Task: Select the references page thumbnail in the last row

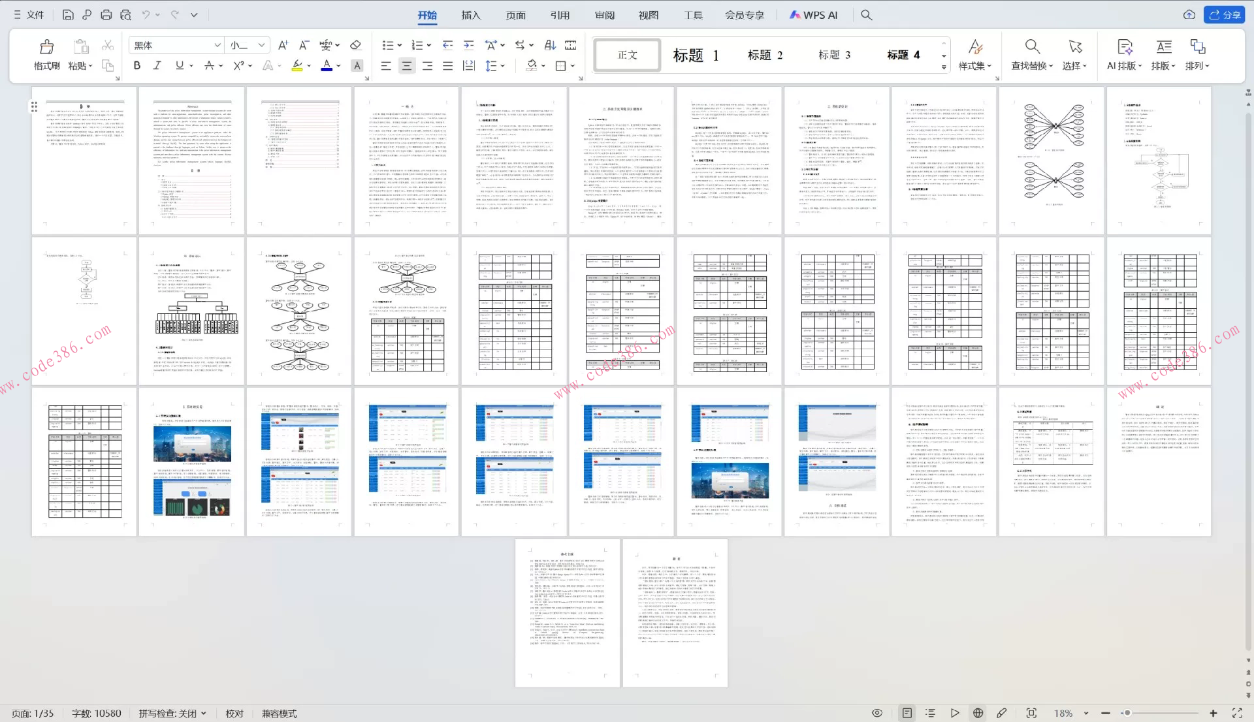Action: [567, 612]
